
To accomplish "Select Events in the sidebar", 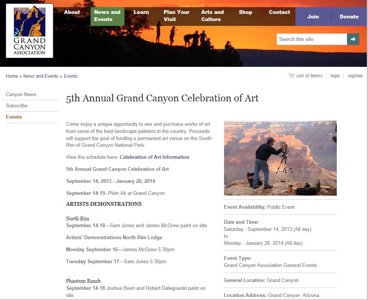I will 14,117.
